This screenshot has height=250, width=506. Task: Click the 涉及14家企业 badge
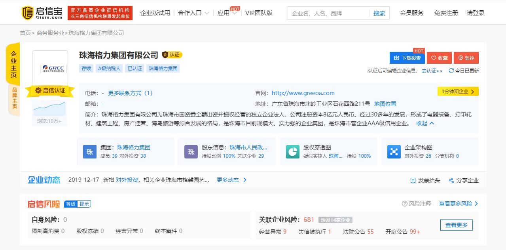coord(335,220)
